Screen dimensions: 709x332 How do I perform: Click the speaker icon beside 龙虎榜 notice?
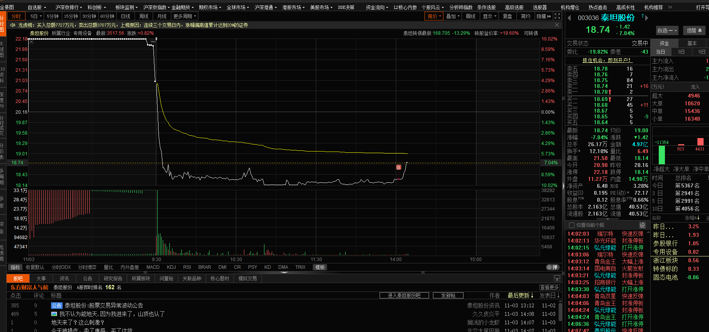coord(13,25)
